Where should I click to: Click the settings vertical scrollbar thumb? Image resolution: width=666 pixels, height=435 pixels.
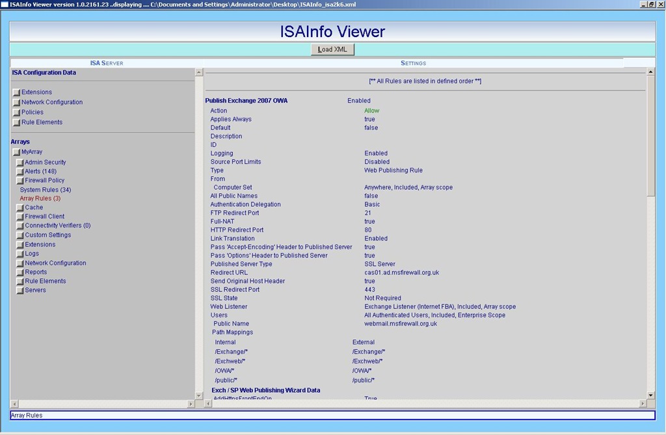pos(650,136)
